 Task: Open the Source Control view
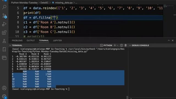click(4, 16)
